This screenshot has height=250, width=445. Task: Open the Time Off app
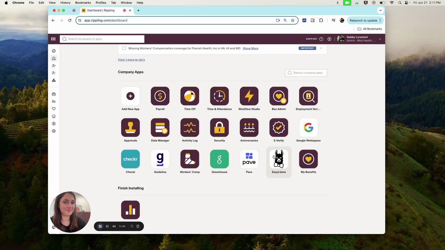point(190,96)
